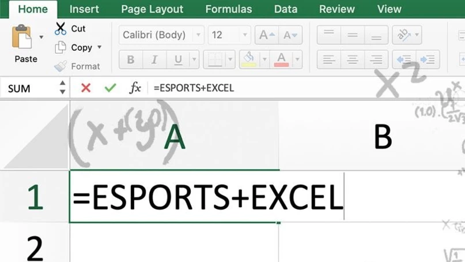
Task: Open the fx Insert Function button
Action: click(135, 88)
